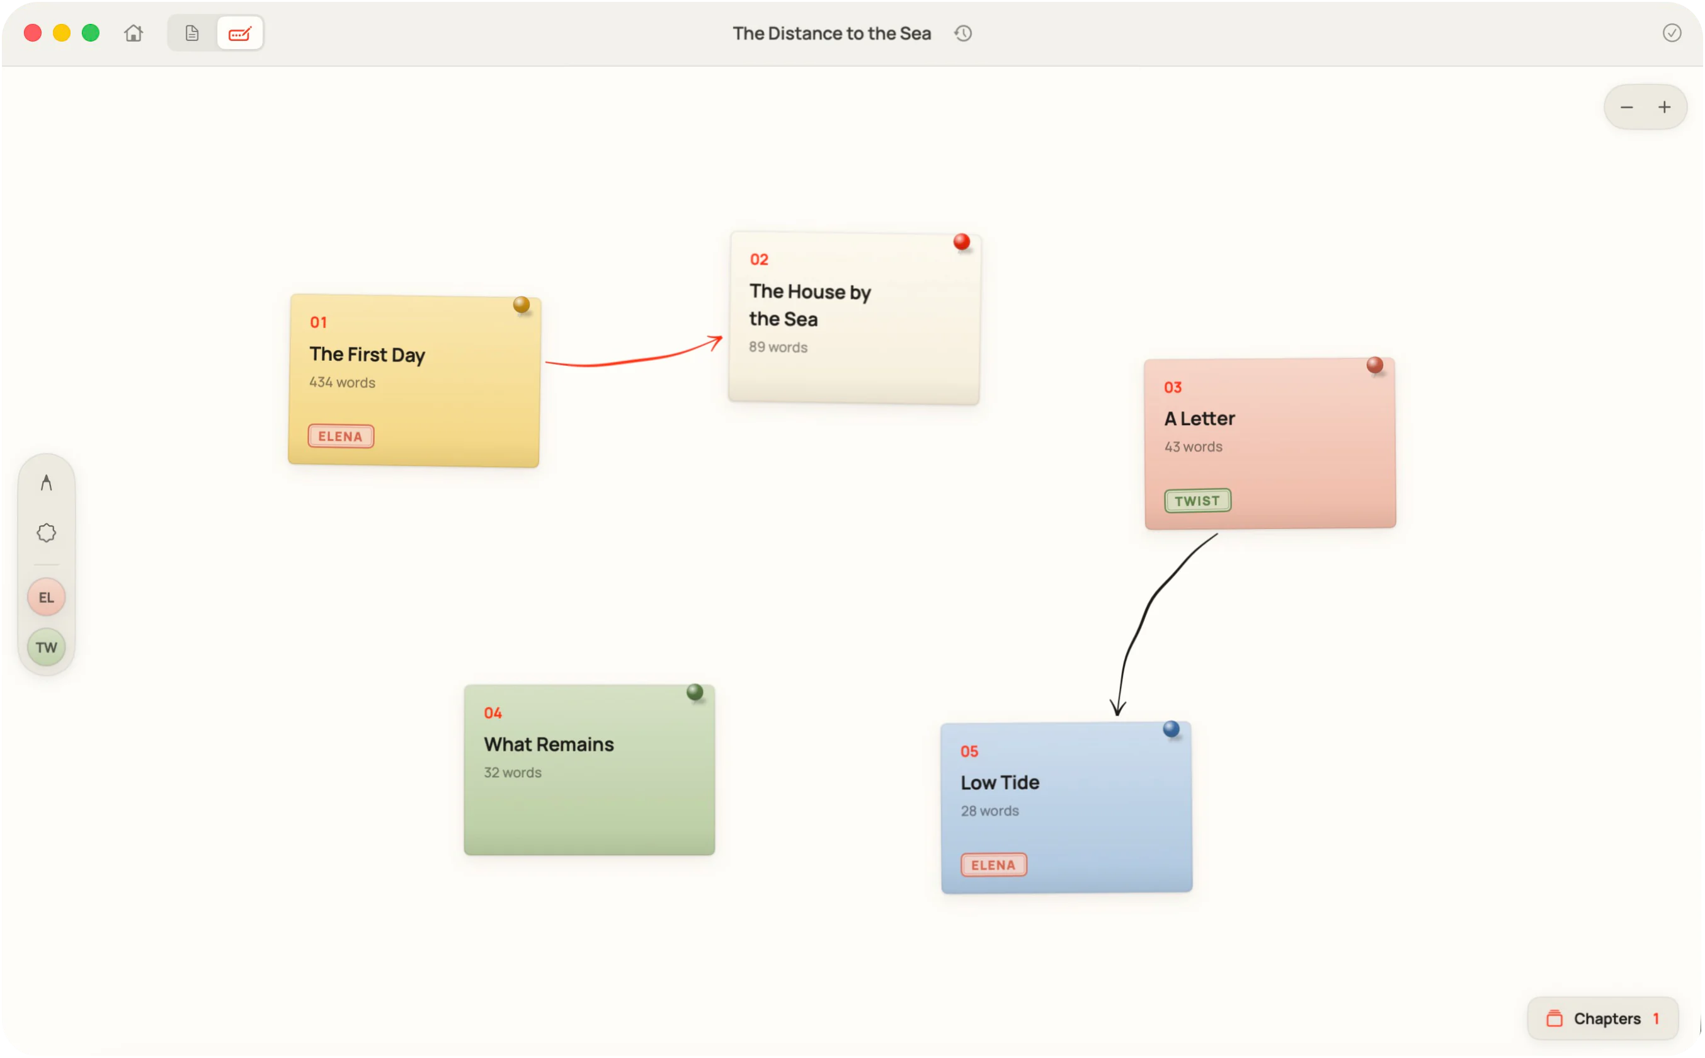Viewport: 1705px width, 1058px height.
Task: Toggle the EL character stamp
Action: [x=46, y=597]
